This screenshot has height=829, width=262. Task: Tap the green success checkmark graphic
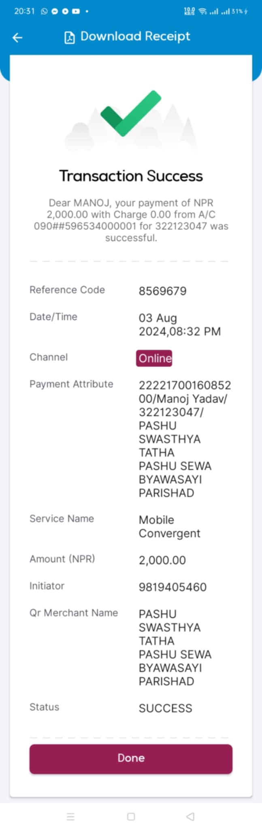point(131,113)
